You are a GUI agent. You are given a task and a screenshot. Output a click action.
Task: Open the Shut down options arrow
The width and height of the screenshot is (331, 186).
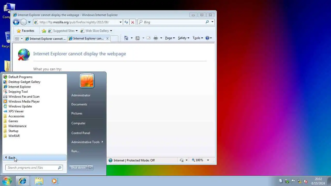tap(90, 168)
